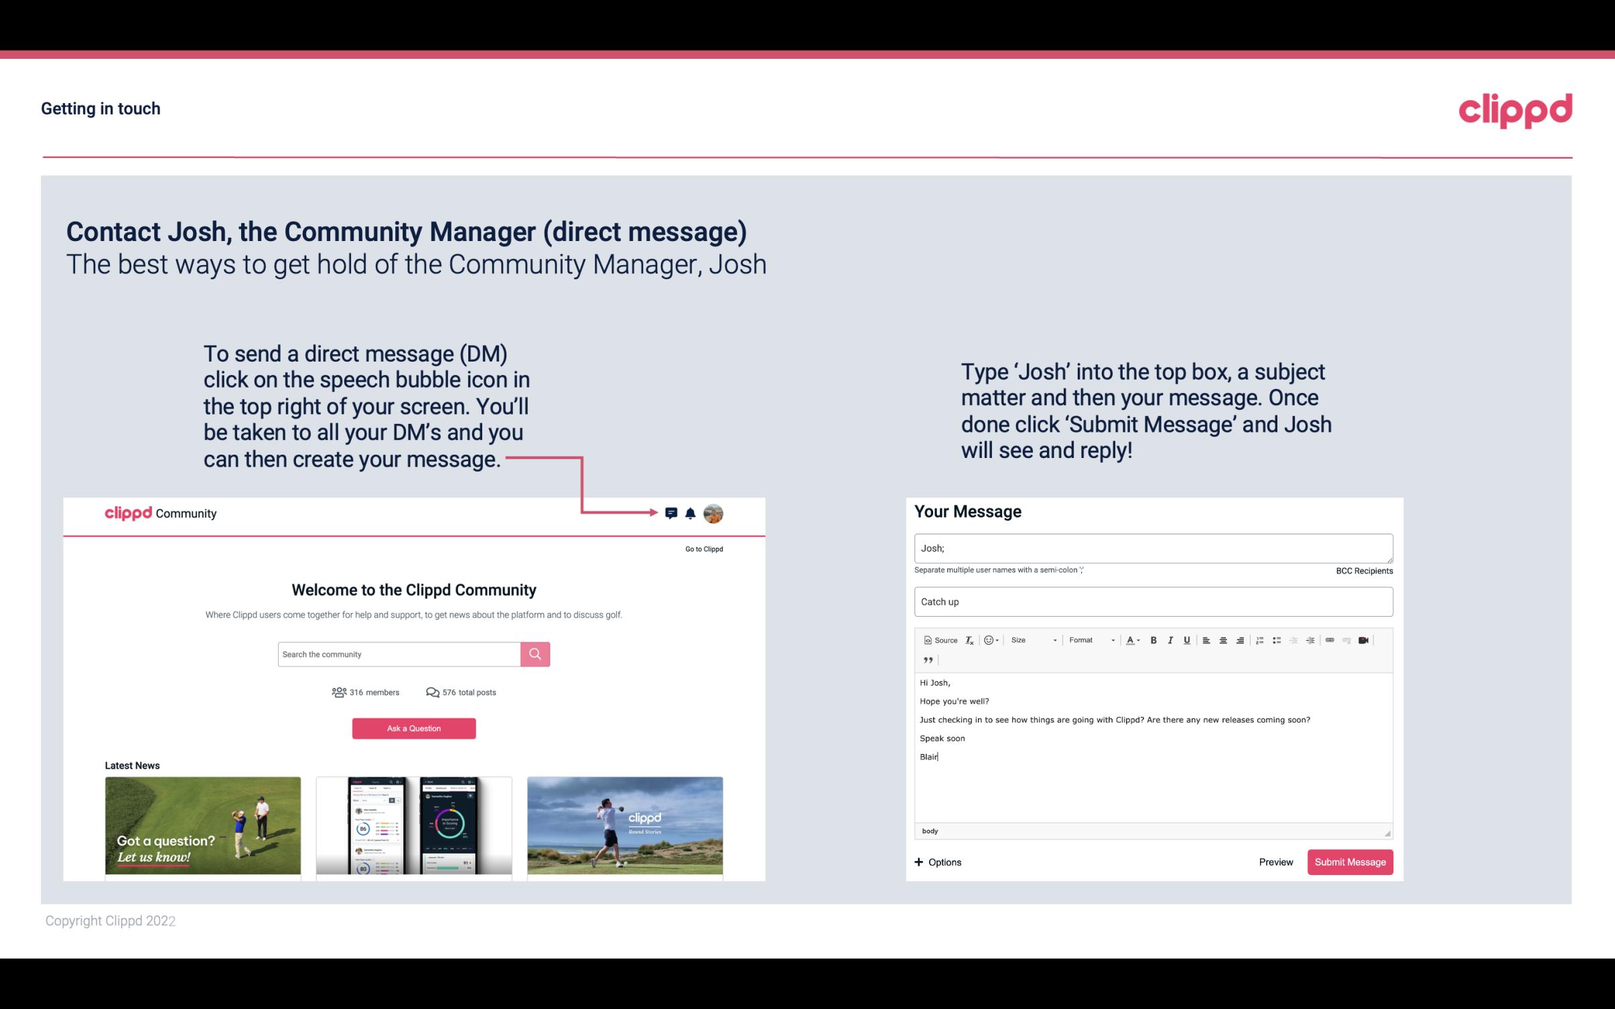This screenshot has height=1009, width=1615.
Task: Select Preview before sending message
Action: coord(1274,862)
